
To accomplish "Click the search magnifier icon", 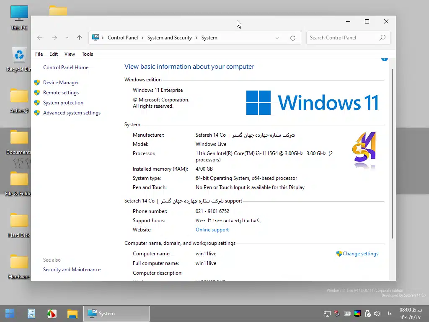I will pyautogui.click(x=382, y=38).
